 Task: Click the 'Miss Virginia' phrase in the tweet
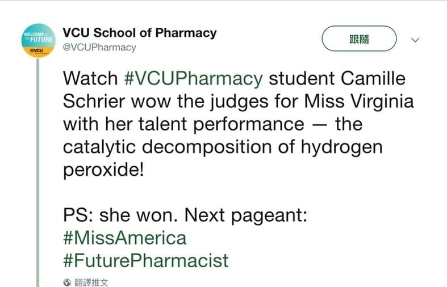click(359, 101)
